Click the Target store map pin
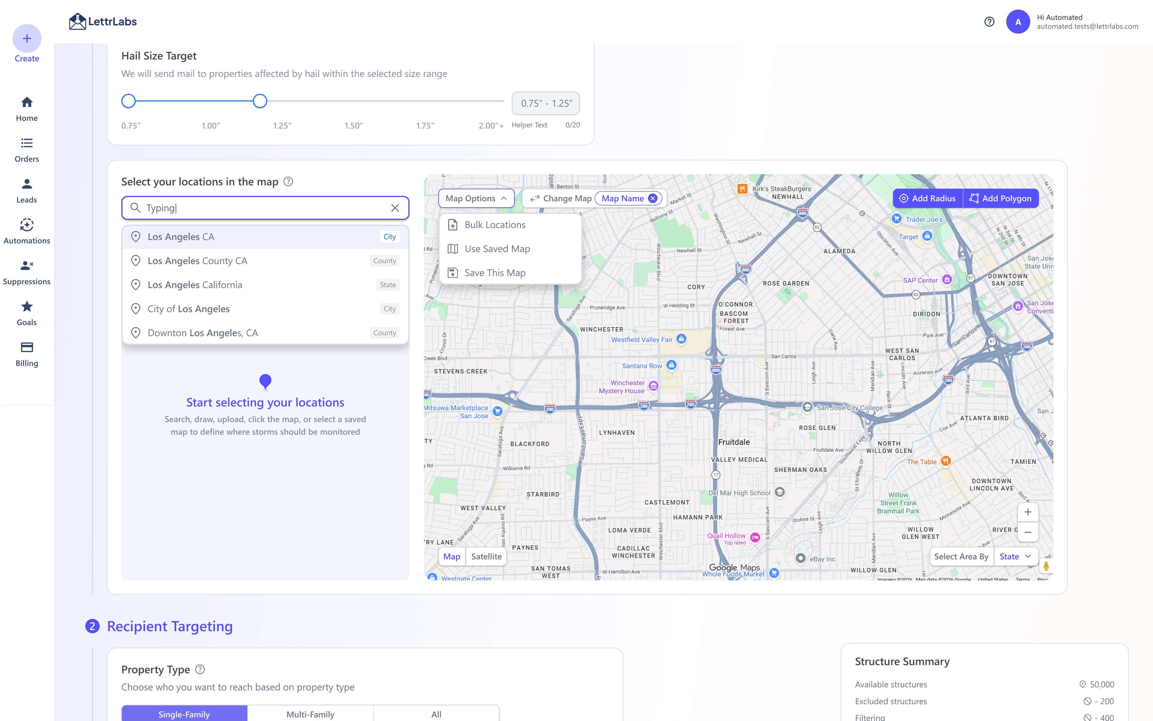The image size is (1153, 721). point(927,236)
